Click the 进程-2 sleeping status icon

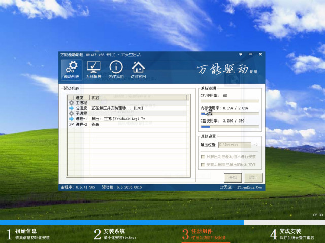pyautogui.click(x=71, y=124)
